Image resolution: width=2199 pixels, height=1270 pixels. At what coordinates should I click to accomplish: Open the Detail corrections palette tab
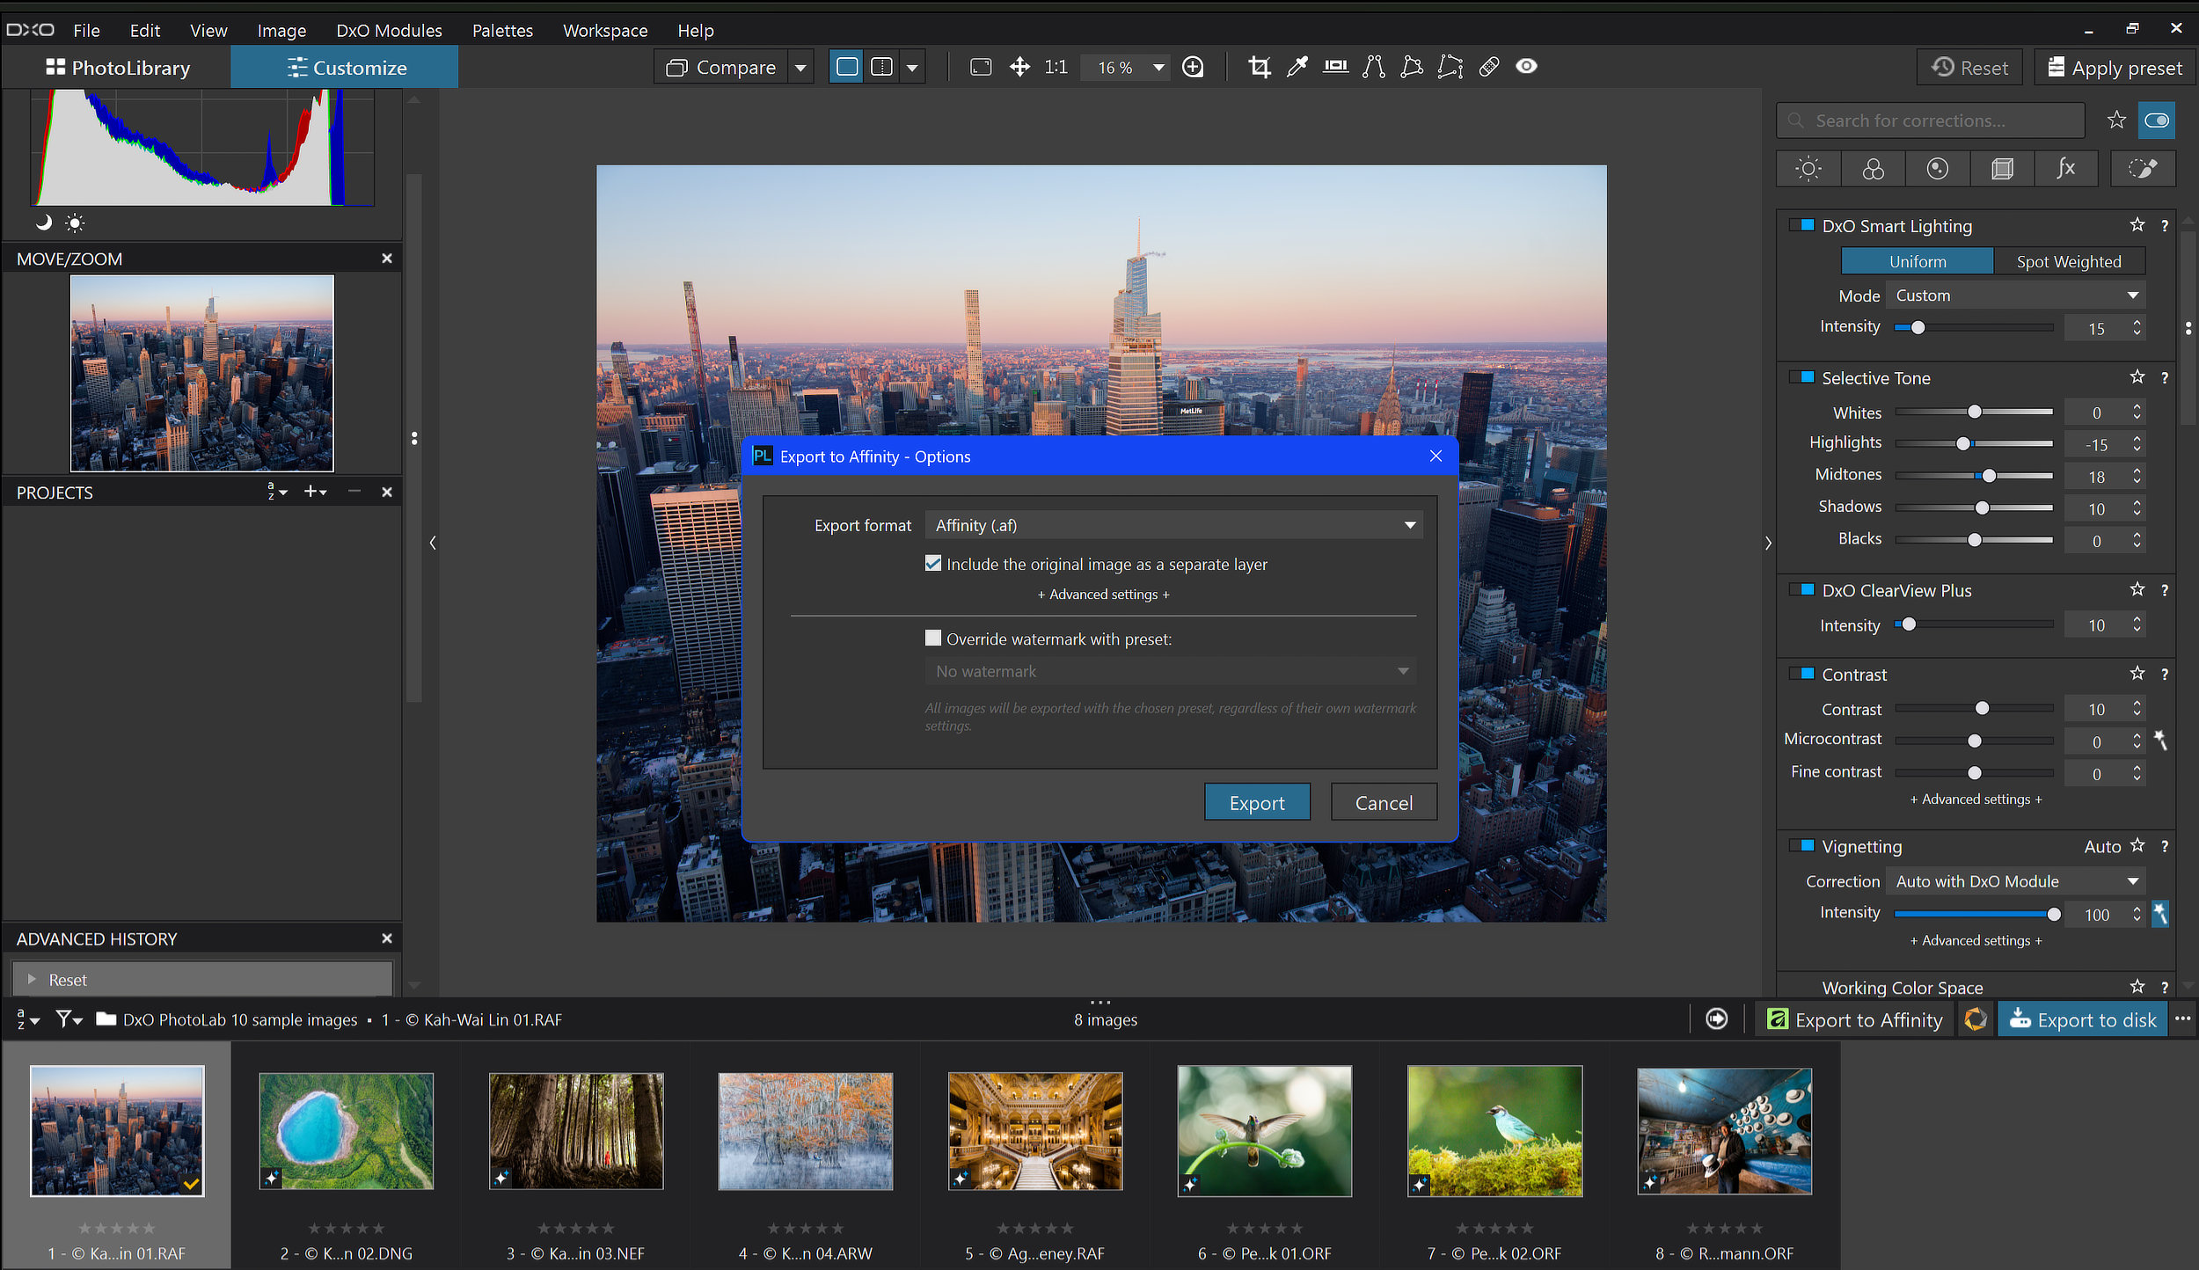[1938, 169]
